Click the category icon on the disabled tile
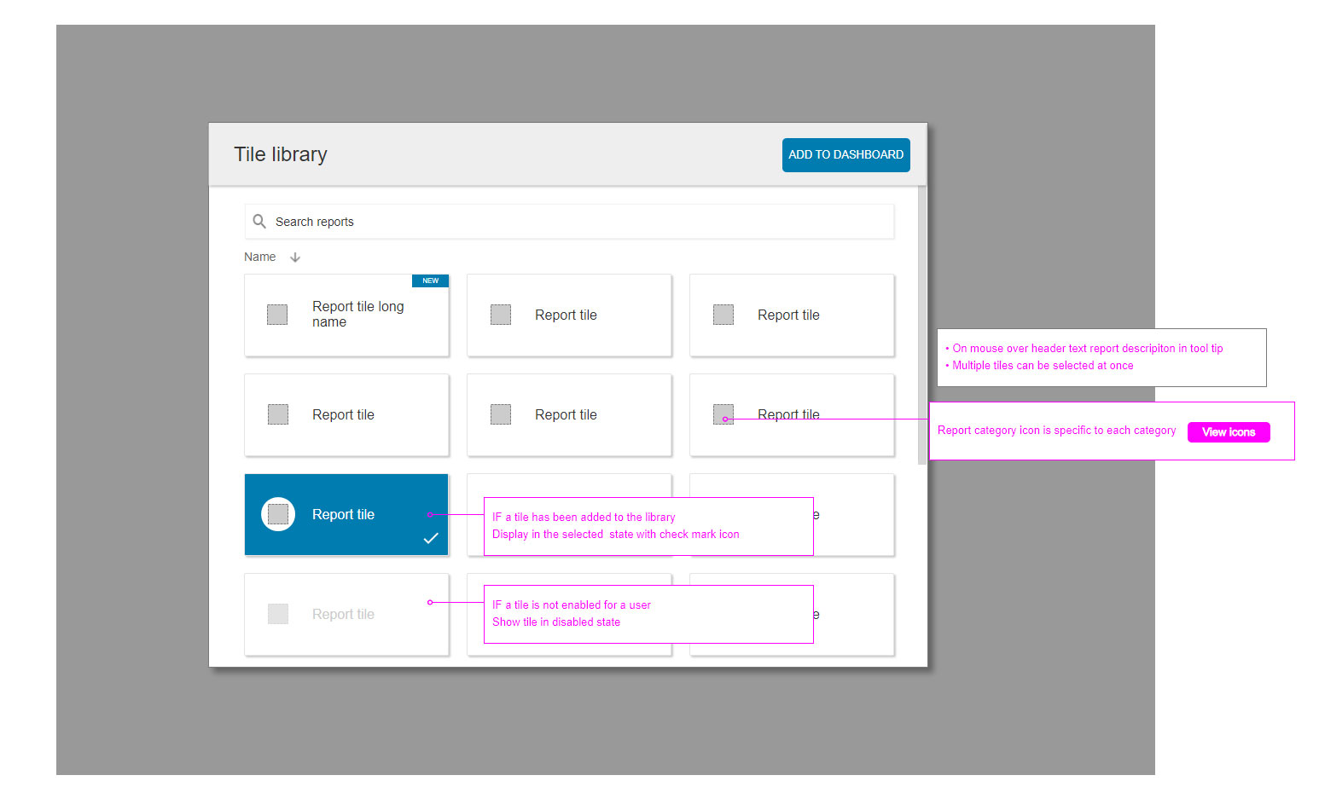The image size is (1319, 810). 278,614
